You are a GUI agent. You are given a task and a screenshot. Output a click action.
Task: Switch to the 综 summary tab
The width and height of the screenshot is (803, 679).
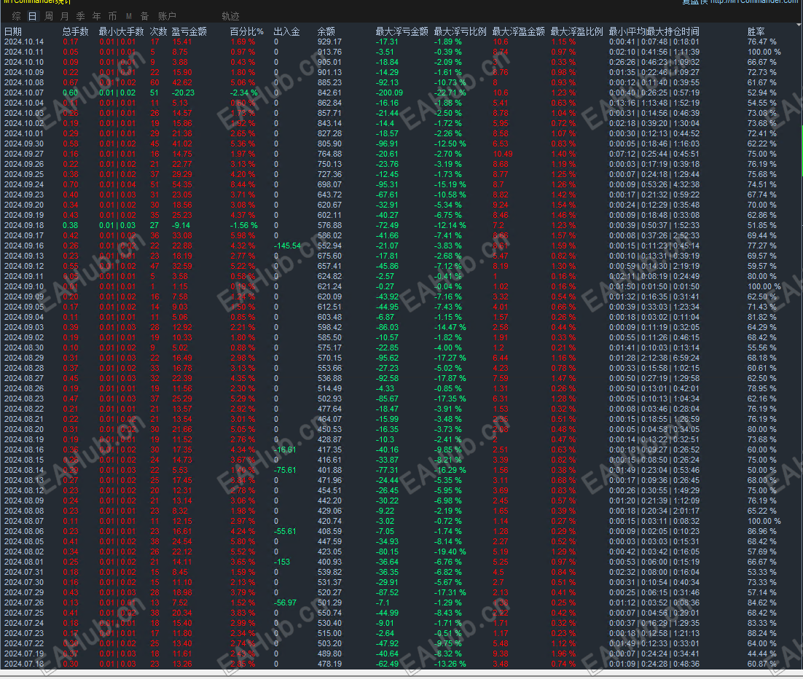(x=16, y=16)
